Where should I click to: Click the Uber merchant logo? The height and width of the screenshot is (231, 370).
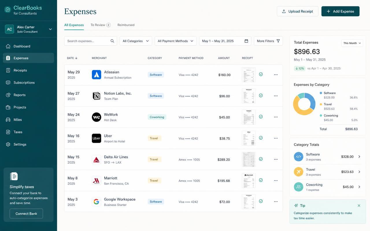coord(97,138)
